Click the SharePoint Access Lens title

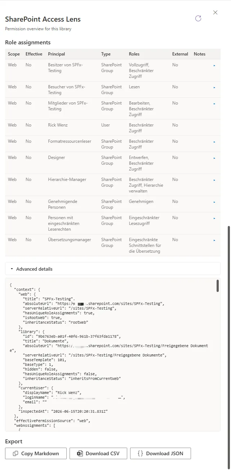[x=43, y=19]
